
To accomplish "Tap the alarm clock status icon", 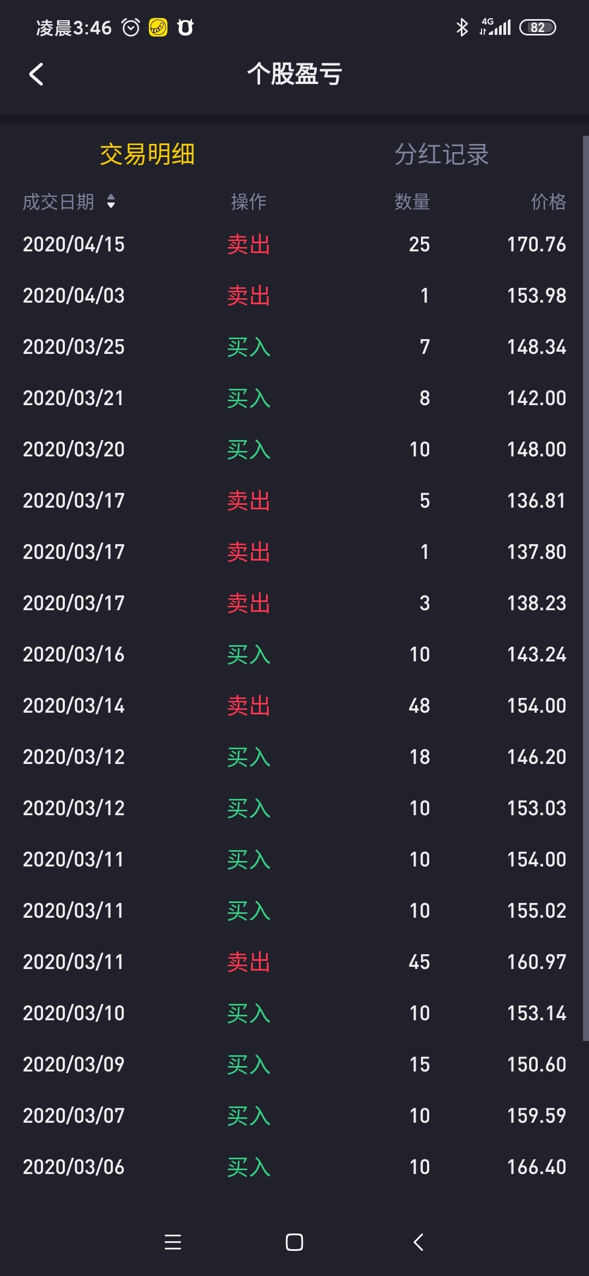I will [x=131, y=27].
